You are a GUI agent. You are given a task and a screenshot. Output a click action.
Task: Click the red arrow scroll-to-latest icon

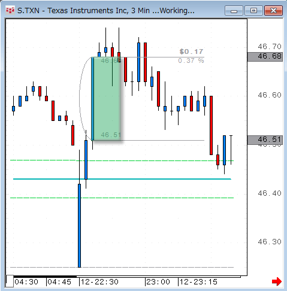[277, 281]
